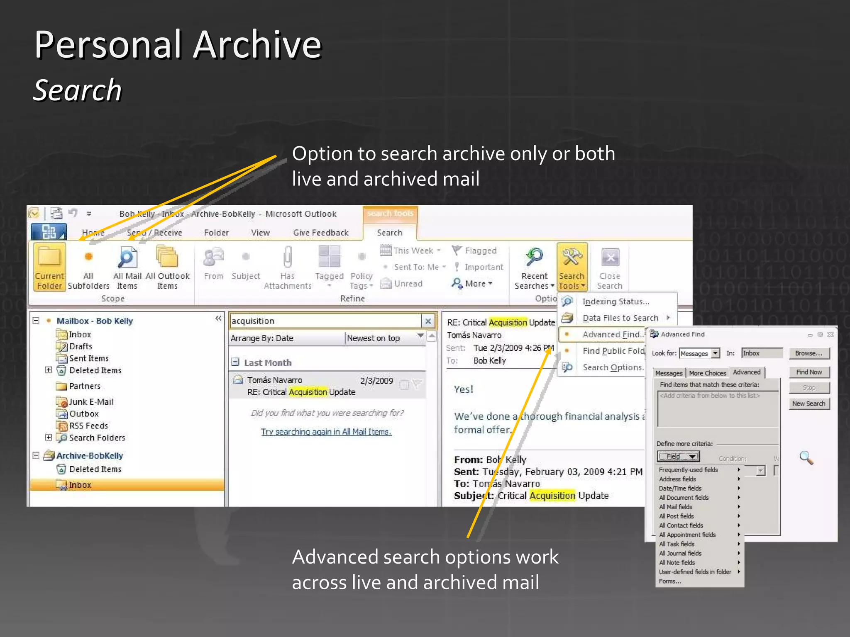
Task: Select All Outlook Items scope
Action: 167,267
